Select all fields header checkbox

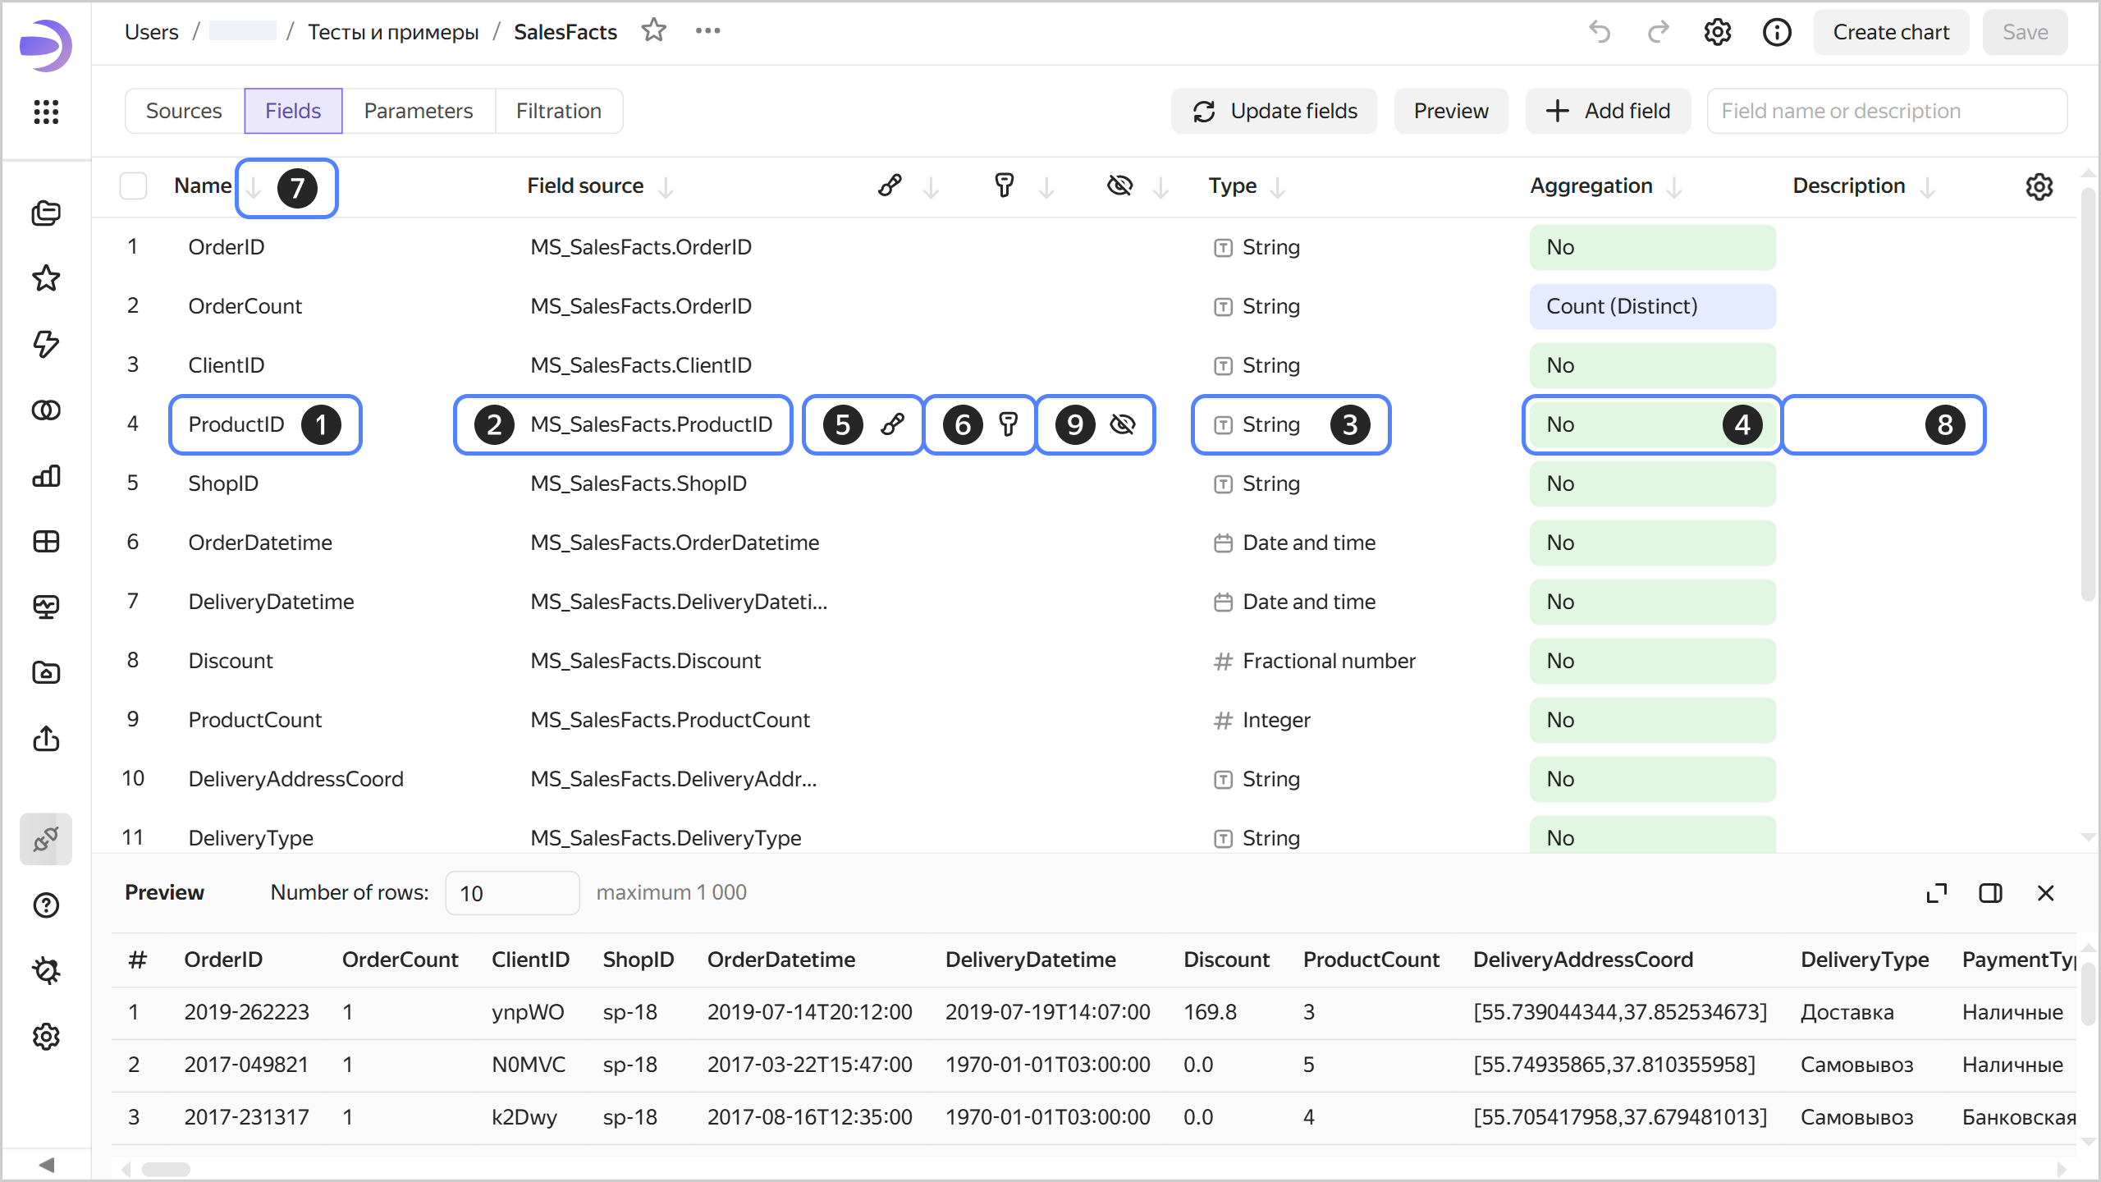coord(134,186)
